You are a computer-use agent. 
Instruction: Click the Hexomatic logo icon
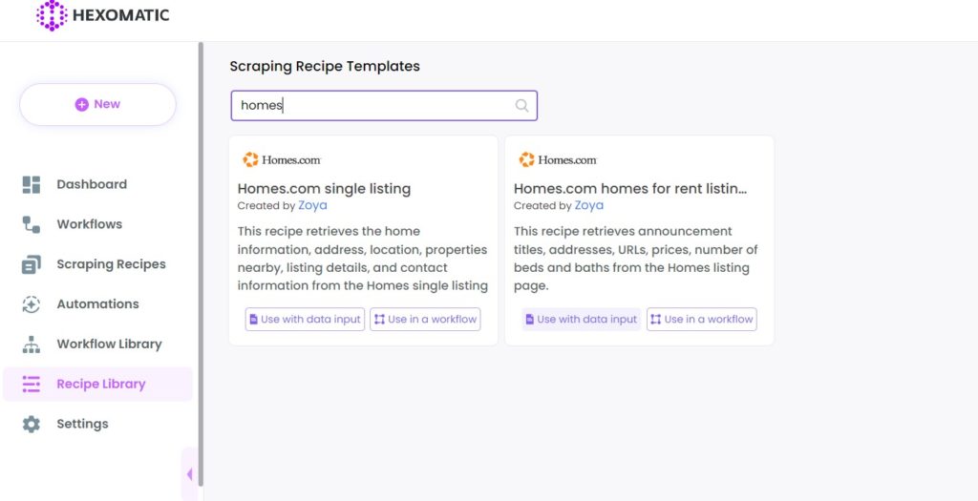coord(52,15)
